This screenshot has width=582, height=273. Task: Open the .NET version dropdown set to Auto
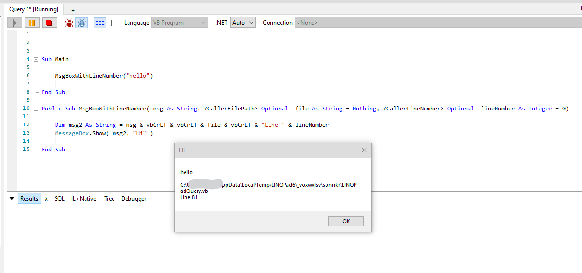click(243, 23)
